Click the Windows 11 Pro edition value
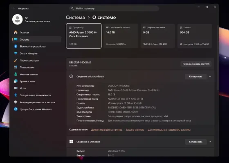 pos(116,151)
